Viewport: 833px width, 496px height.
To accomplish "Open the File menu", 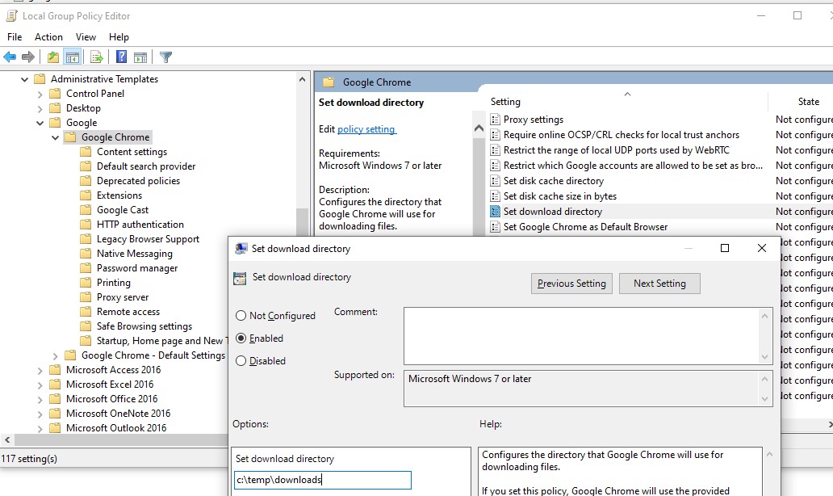I will click(x=15, y=36).
